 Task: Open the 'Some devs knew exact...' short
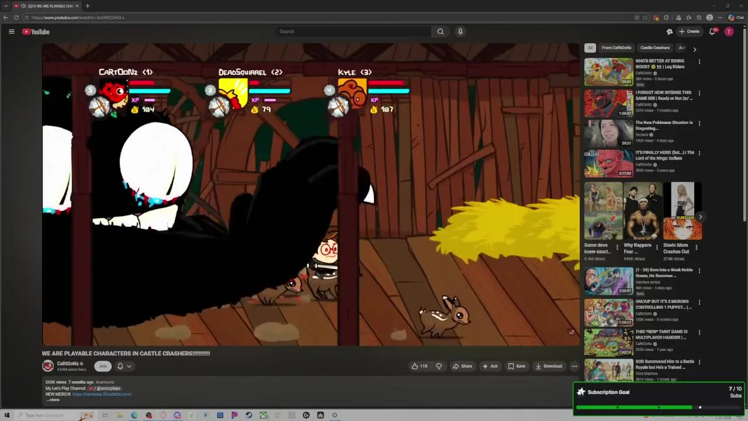pyautogui.click(x=603, y=210)
